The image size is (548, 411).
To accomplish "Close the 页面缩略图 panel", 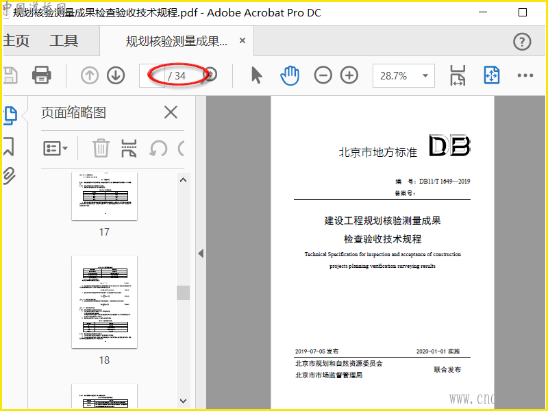I will (x=171, y=112).
